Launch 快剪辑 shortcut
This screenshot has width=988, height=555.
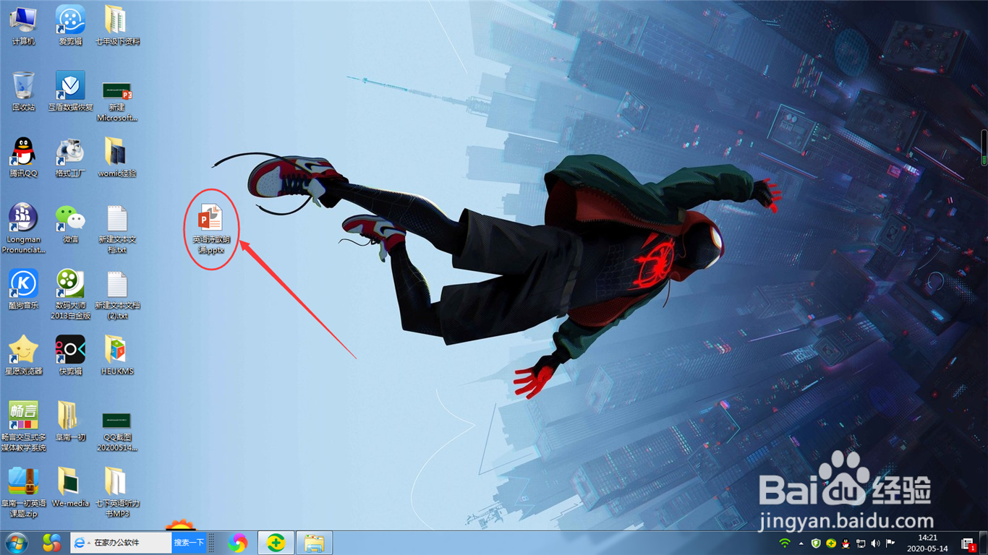pyautogui.click(x=70, y=355)
